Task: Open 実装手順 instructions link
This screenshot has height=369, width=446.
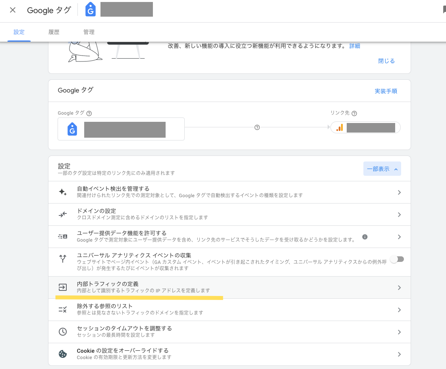Action: pyautogui.click(x=386, y=91)
